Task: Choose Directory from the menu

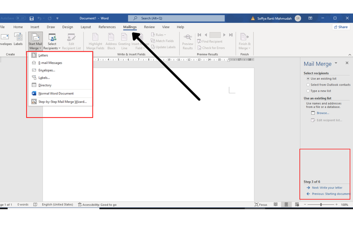Action: (x=60, y=85)
